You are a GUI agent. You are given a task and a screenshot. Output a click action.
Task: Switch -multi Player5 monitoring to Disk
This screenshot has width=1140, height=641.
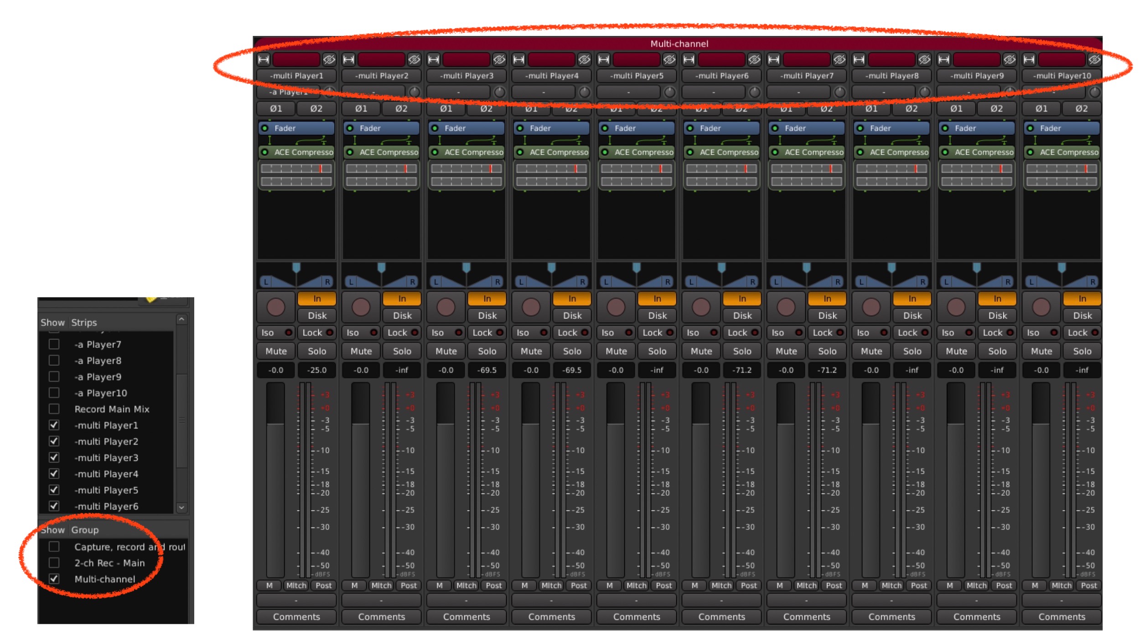click(x=657, y=315)
